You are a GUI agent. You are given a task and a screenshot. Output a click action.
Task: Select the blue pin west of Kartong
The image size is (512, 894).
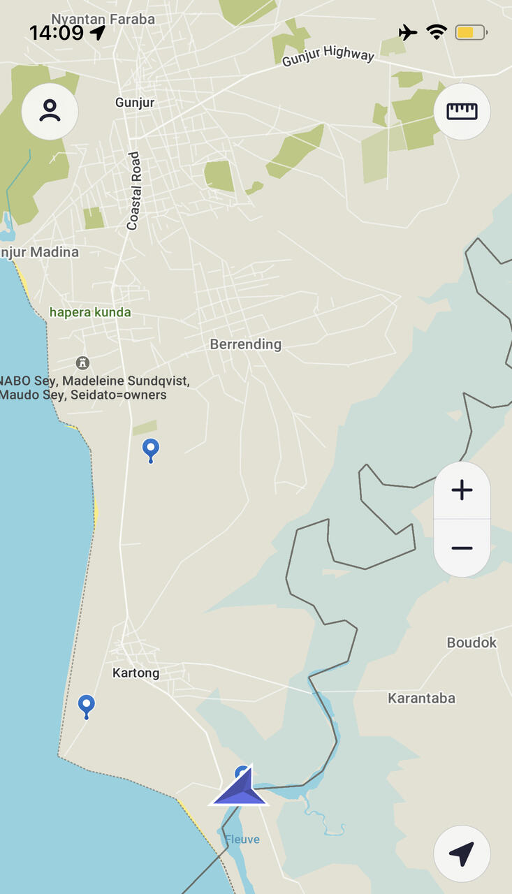click(x=86, y=707)
